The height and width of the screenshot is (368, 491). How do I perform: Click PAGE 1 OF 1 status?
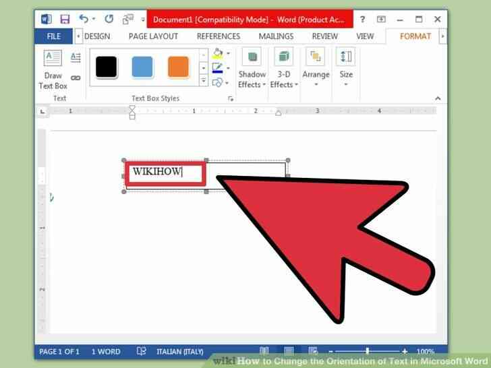(x=59, y=352)
